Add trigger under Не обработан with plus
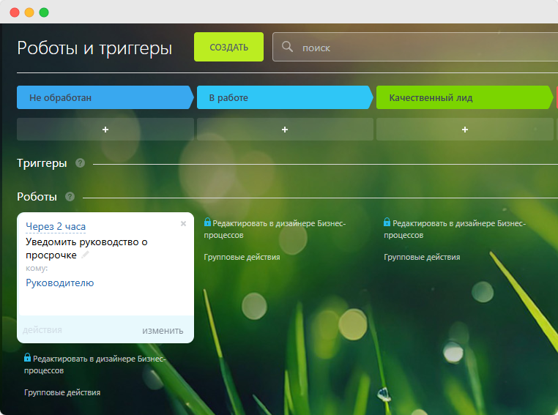Viewport: 558px width, 415px height. click(105, 130)
